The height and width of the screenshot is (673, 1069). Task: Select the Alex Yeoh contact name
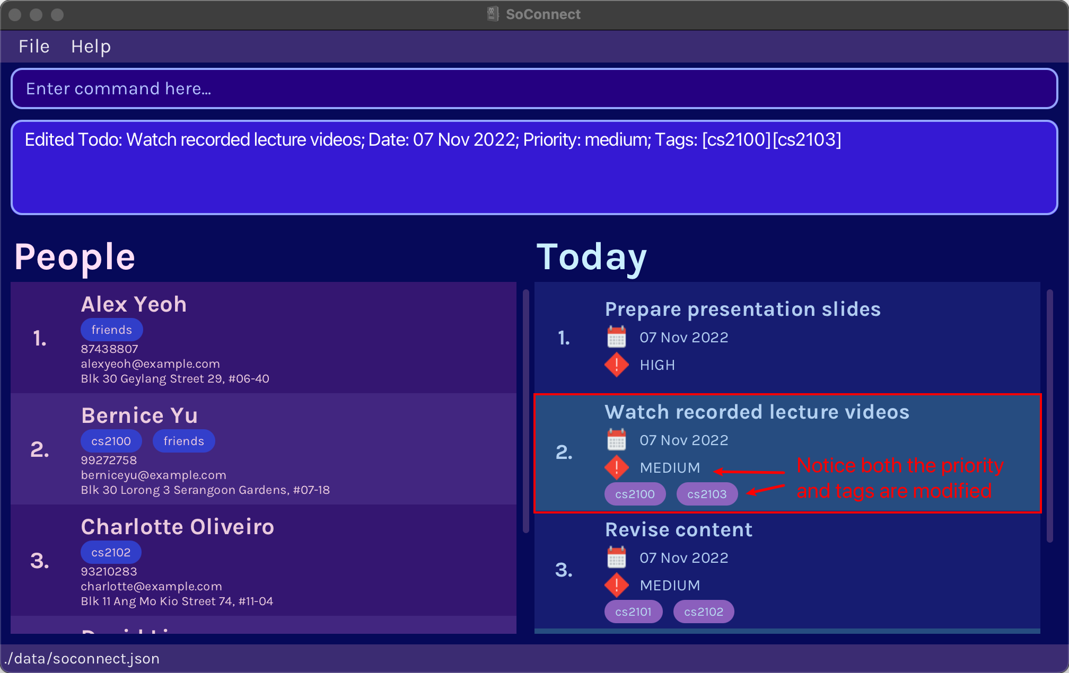pos(134,304)
